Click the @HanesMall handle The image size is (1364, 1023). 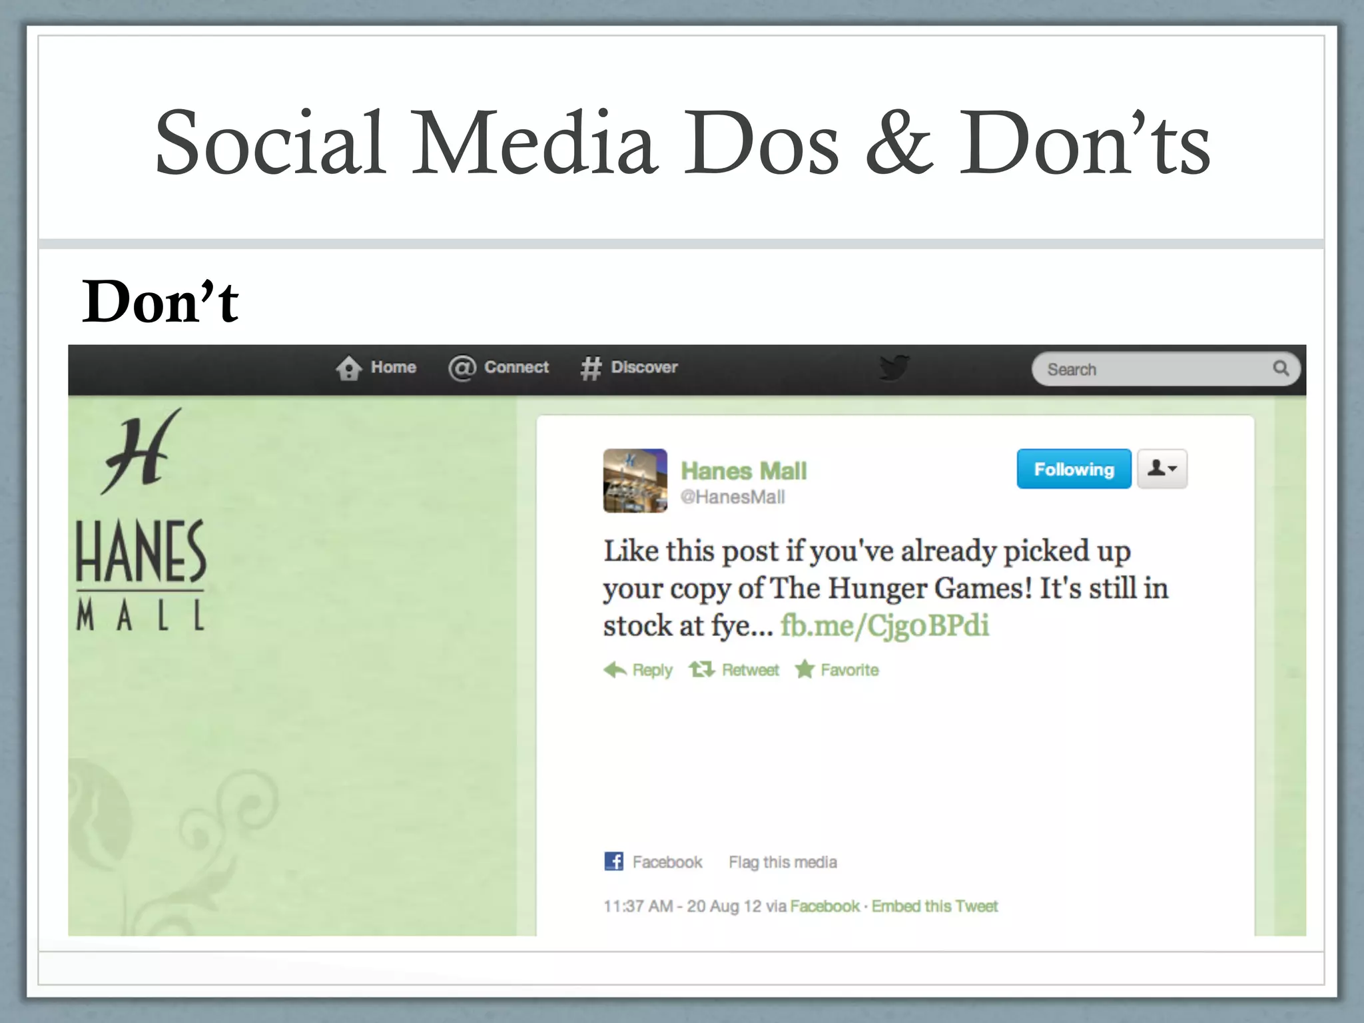coord(733,497)
